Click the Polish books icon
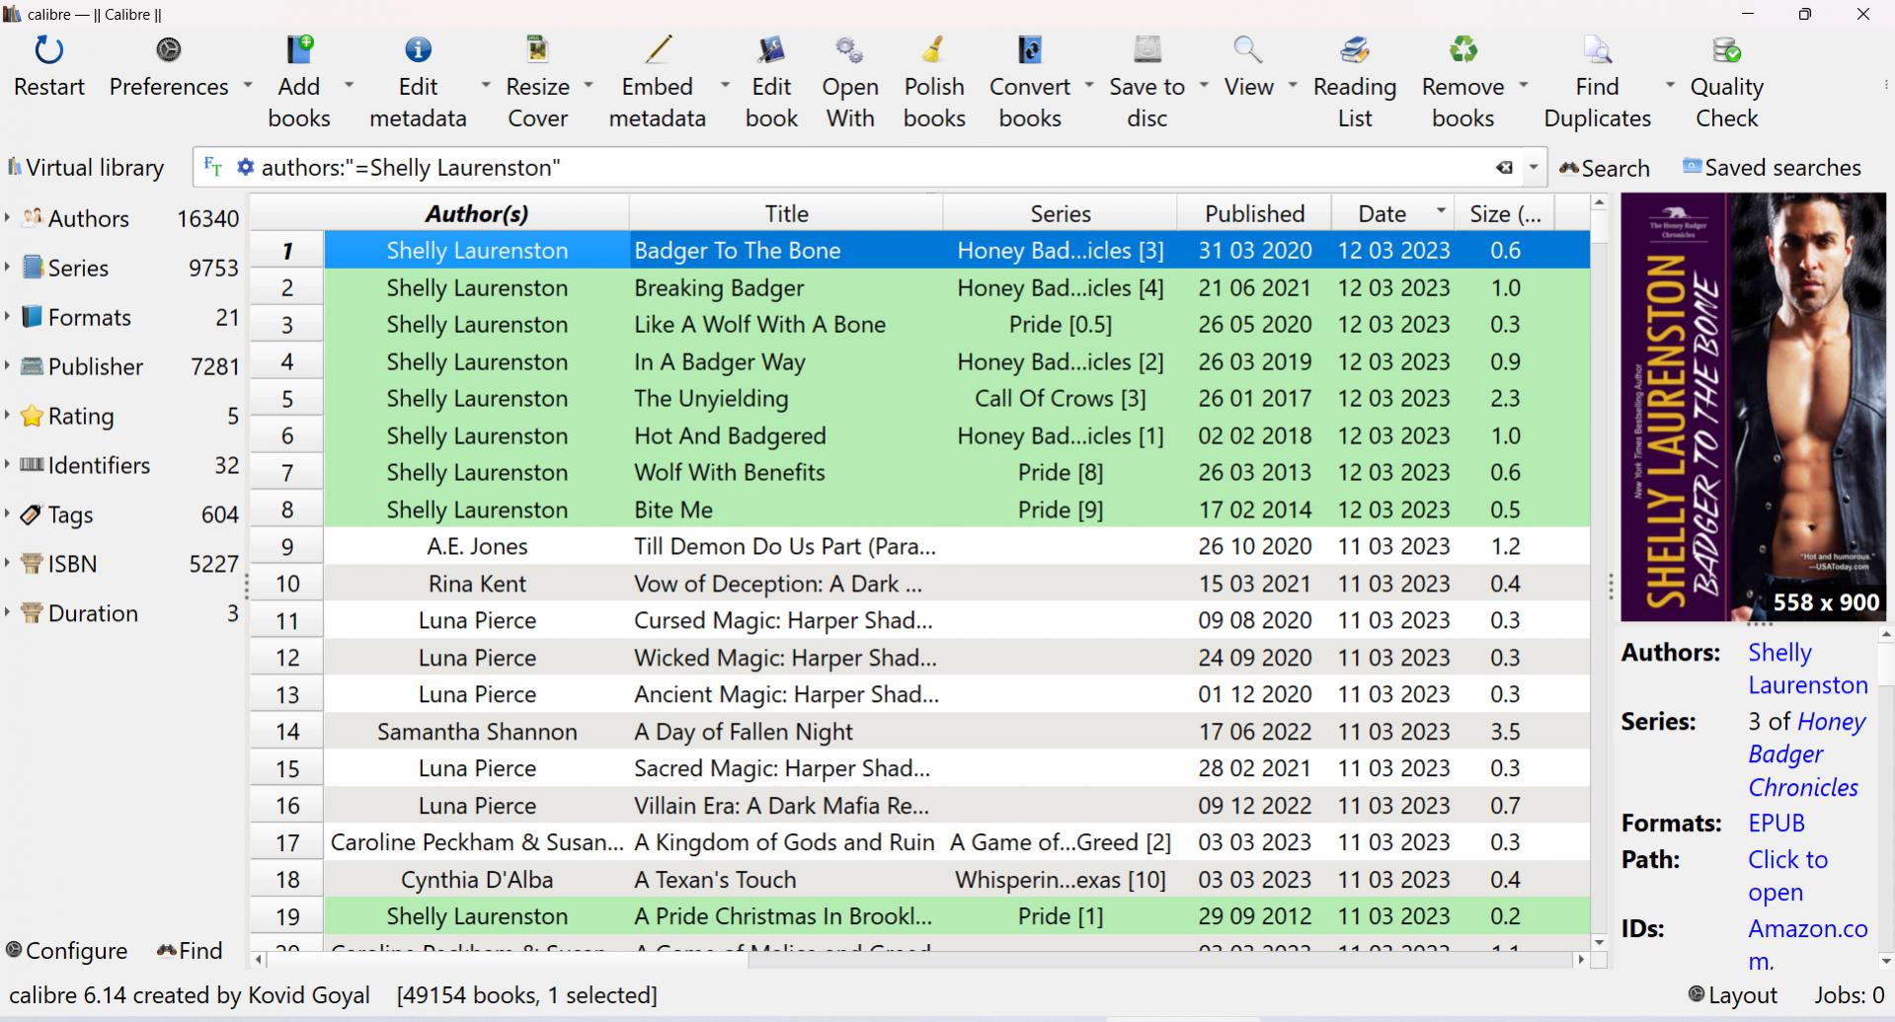1895x1022 pixels. click(933, 67)
